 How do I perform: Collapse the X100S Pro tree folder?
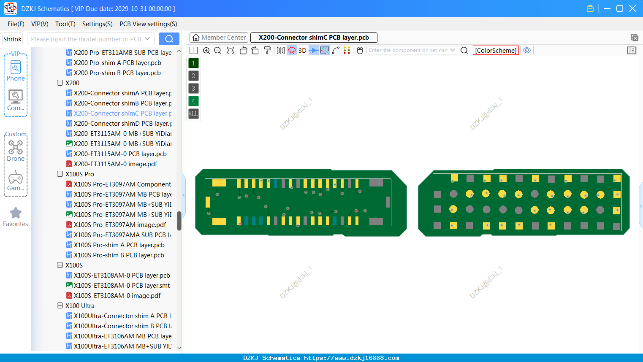coord(60,174)
